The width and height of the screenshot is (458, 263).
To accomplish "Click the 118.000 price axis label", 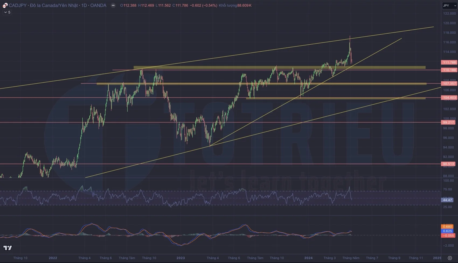I will pos(449,33).
